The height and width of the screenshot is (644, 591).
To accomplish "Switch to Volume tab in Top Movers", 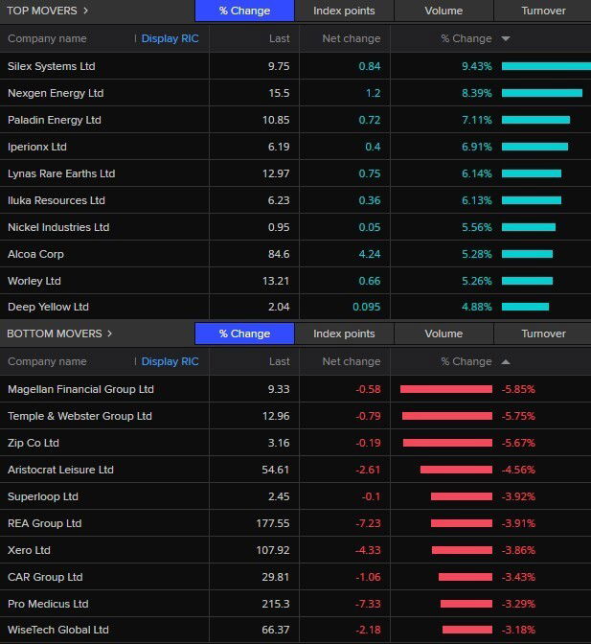I will pos(443,11).
